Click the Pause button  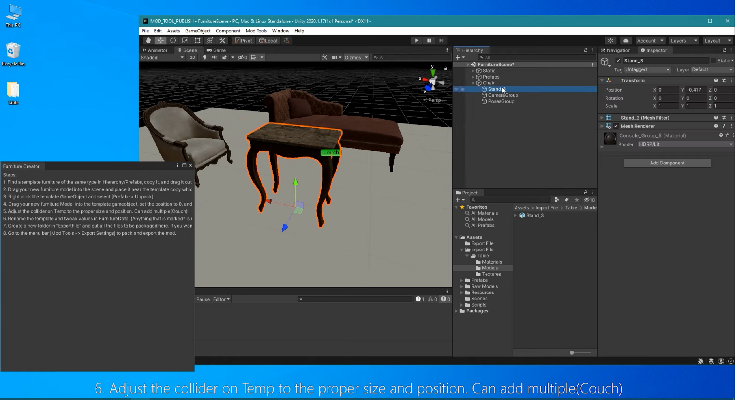click(x=429, y=41)
